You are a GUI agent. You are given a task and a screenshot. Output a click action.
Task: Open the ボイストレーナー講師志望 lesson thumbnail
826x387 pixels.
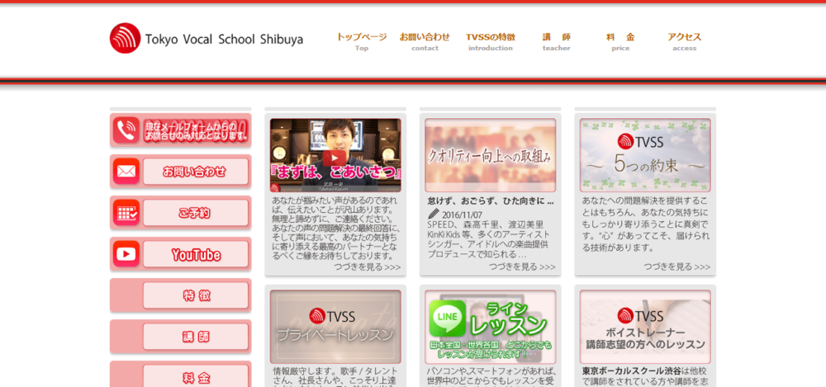(645, 327)
